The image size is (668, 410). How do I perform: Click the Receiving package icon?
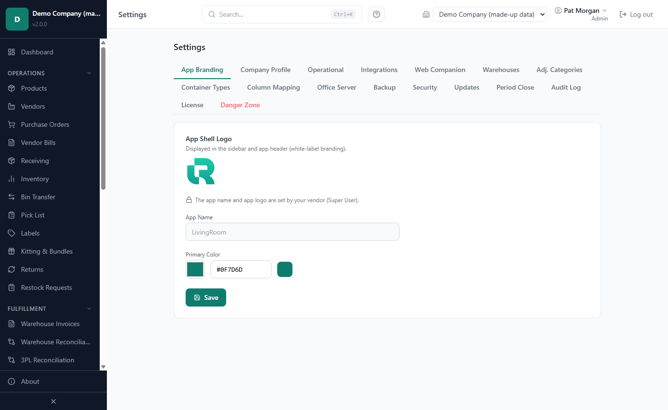[x=11, y=161]
